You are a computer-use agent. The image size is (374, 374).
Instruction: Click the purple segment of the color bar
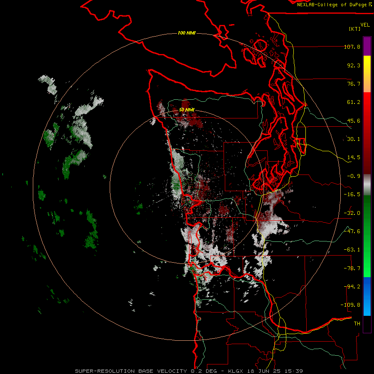point(367,46)
